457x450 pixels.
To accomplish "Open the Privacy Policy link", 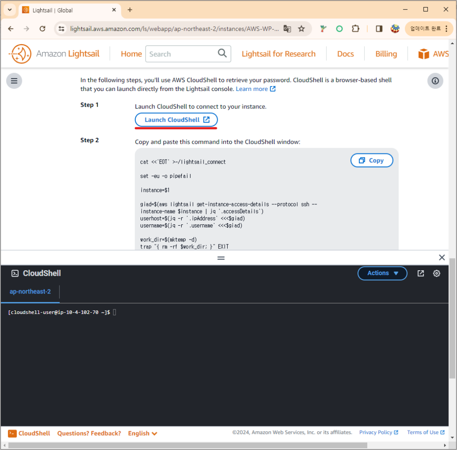I will [x=378, y=433].
